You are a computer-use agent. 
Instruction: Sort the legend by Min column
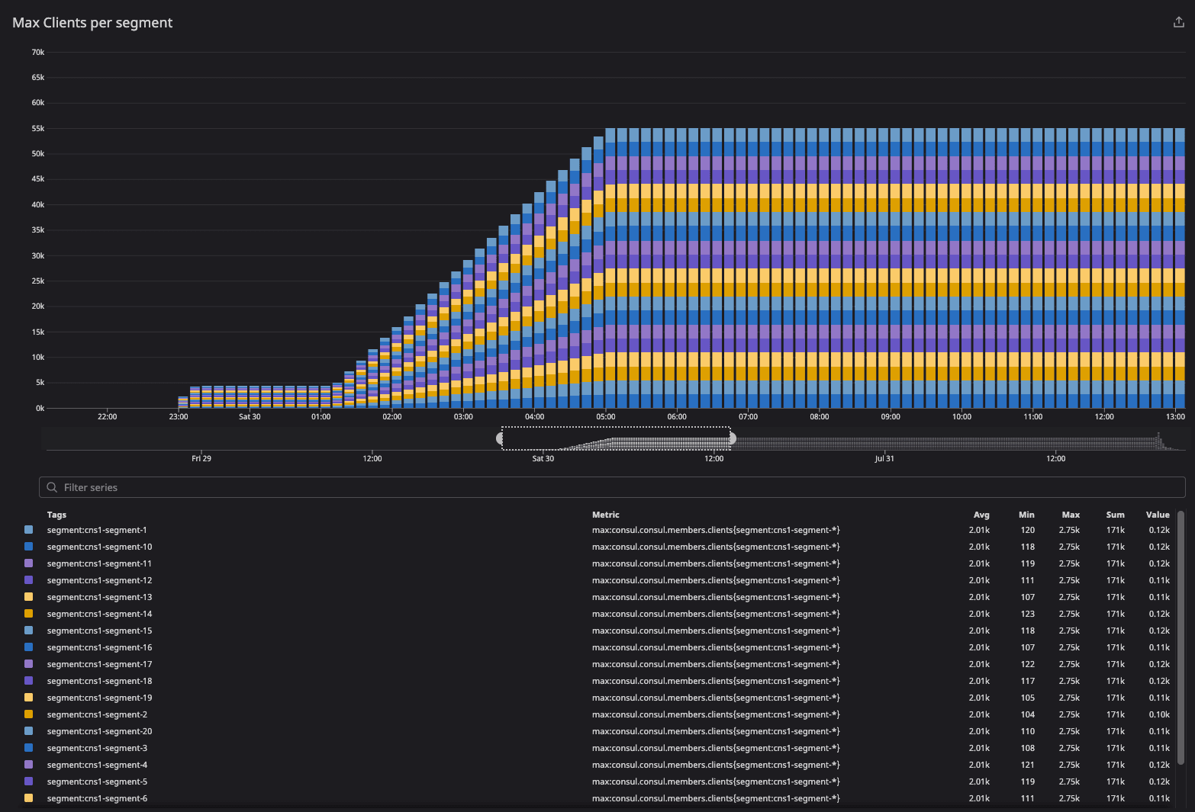tap(1026, 515)
